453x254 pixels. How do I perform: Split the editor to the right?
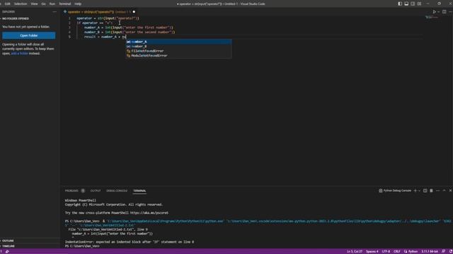tap(445, 12)
